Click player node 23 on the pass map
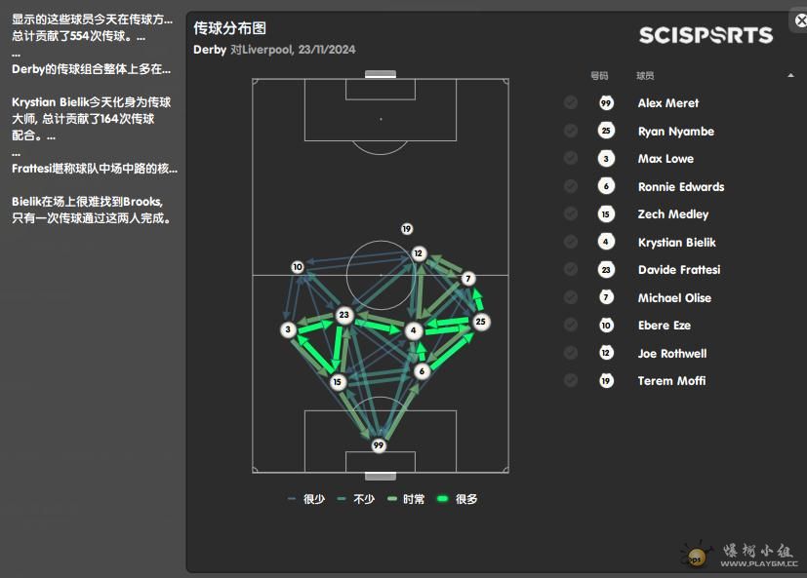 point(344,315)
